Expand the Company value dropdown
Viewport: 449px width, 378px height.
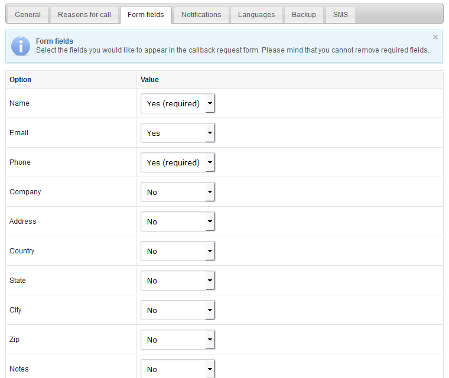178,192
